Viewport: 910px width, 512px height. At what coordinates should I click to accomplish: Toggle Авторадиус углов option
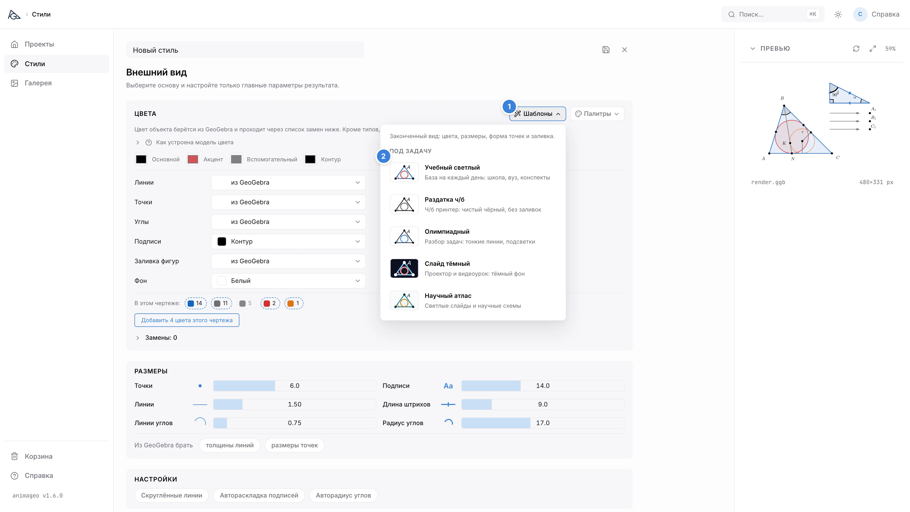pyautogui.click(x=343, y=495)
